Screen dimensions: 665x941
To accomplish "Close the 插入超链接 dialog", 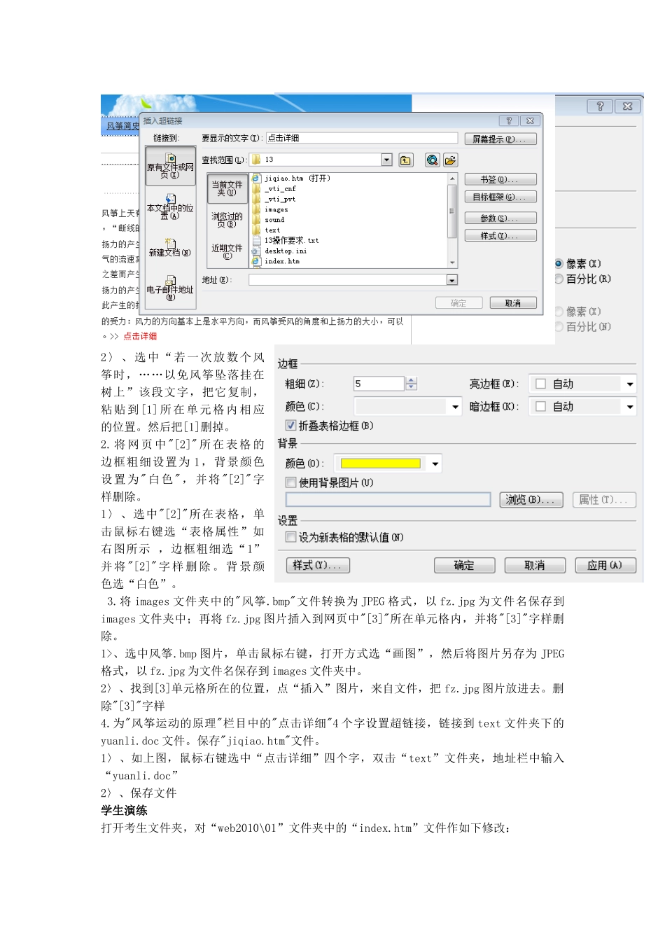I will click(x=531, y=120).
